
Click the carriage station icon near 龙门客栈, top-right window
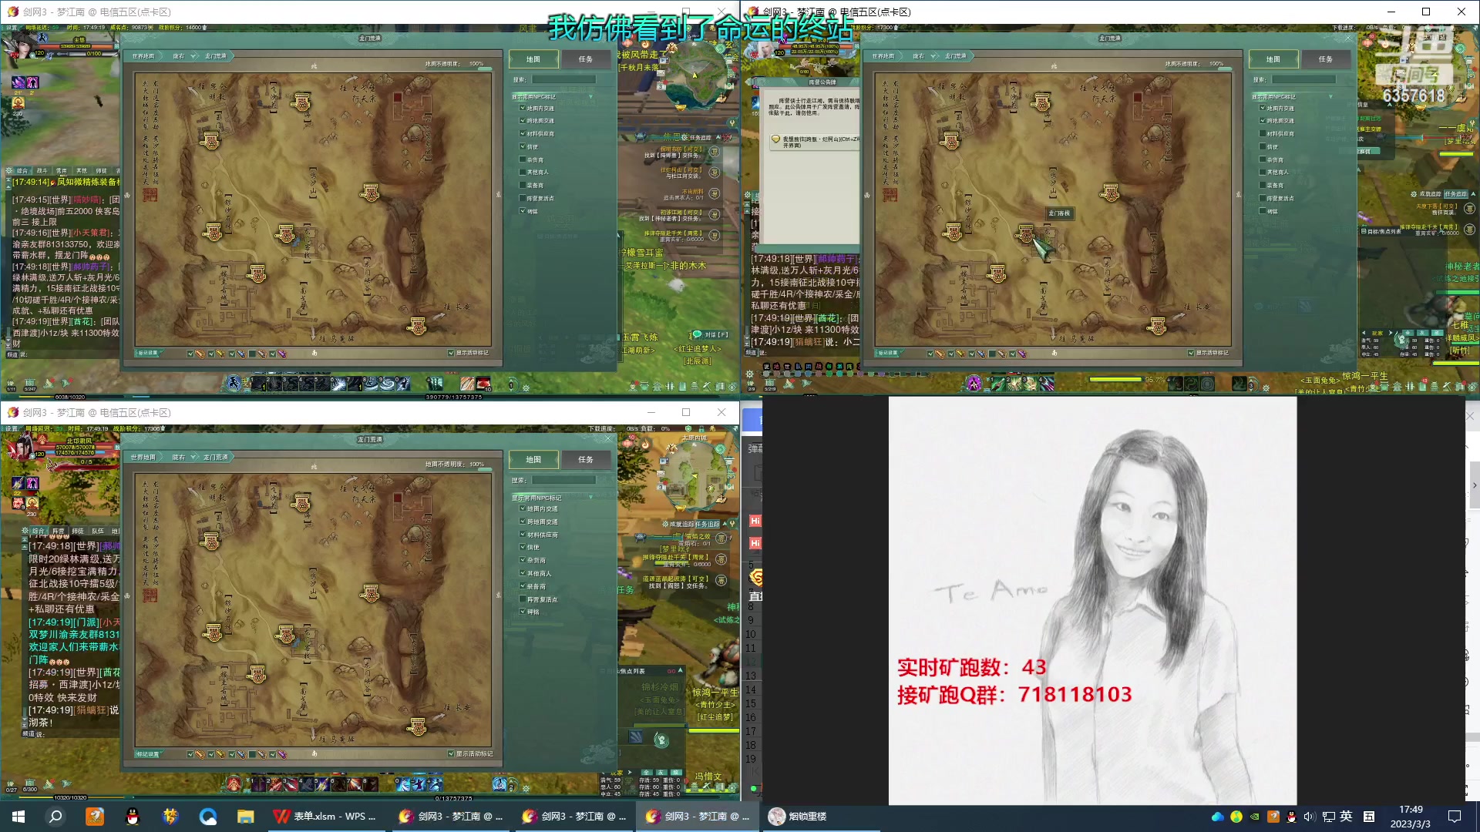pos(1026,233)
